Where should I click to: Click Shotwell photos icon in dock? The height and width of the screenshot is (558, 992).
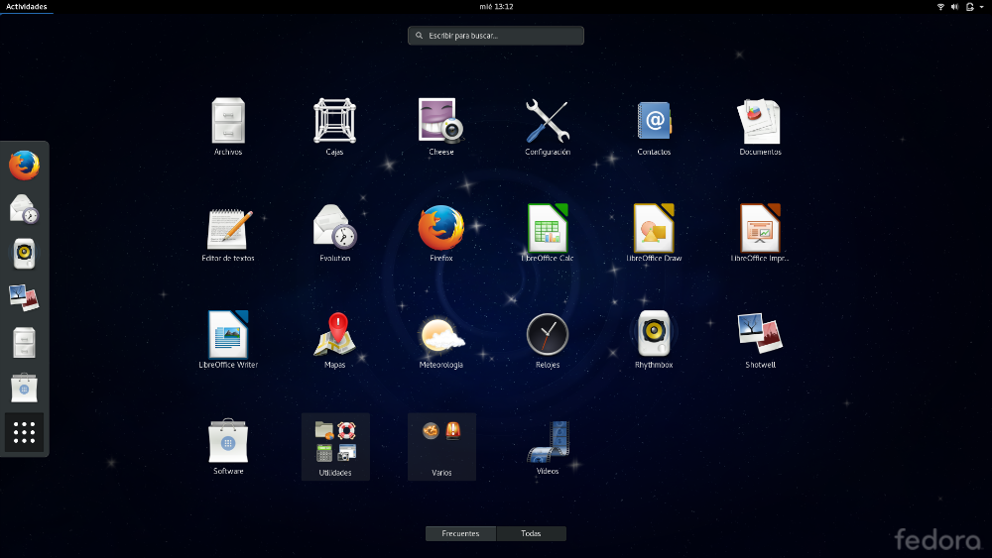point(24,297)
